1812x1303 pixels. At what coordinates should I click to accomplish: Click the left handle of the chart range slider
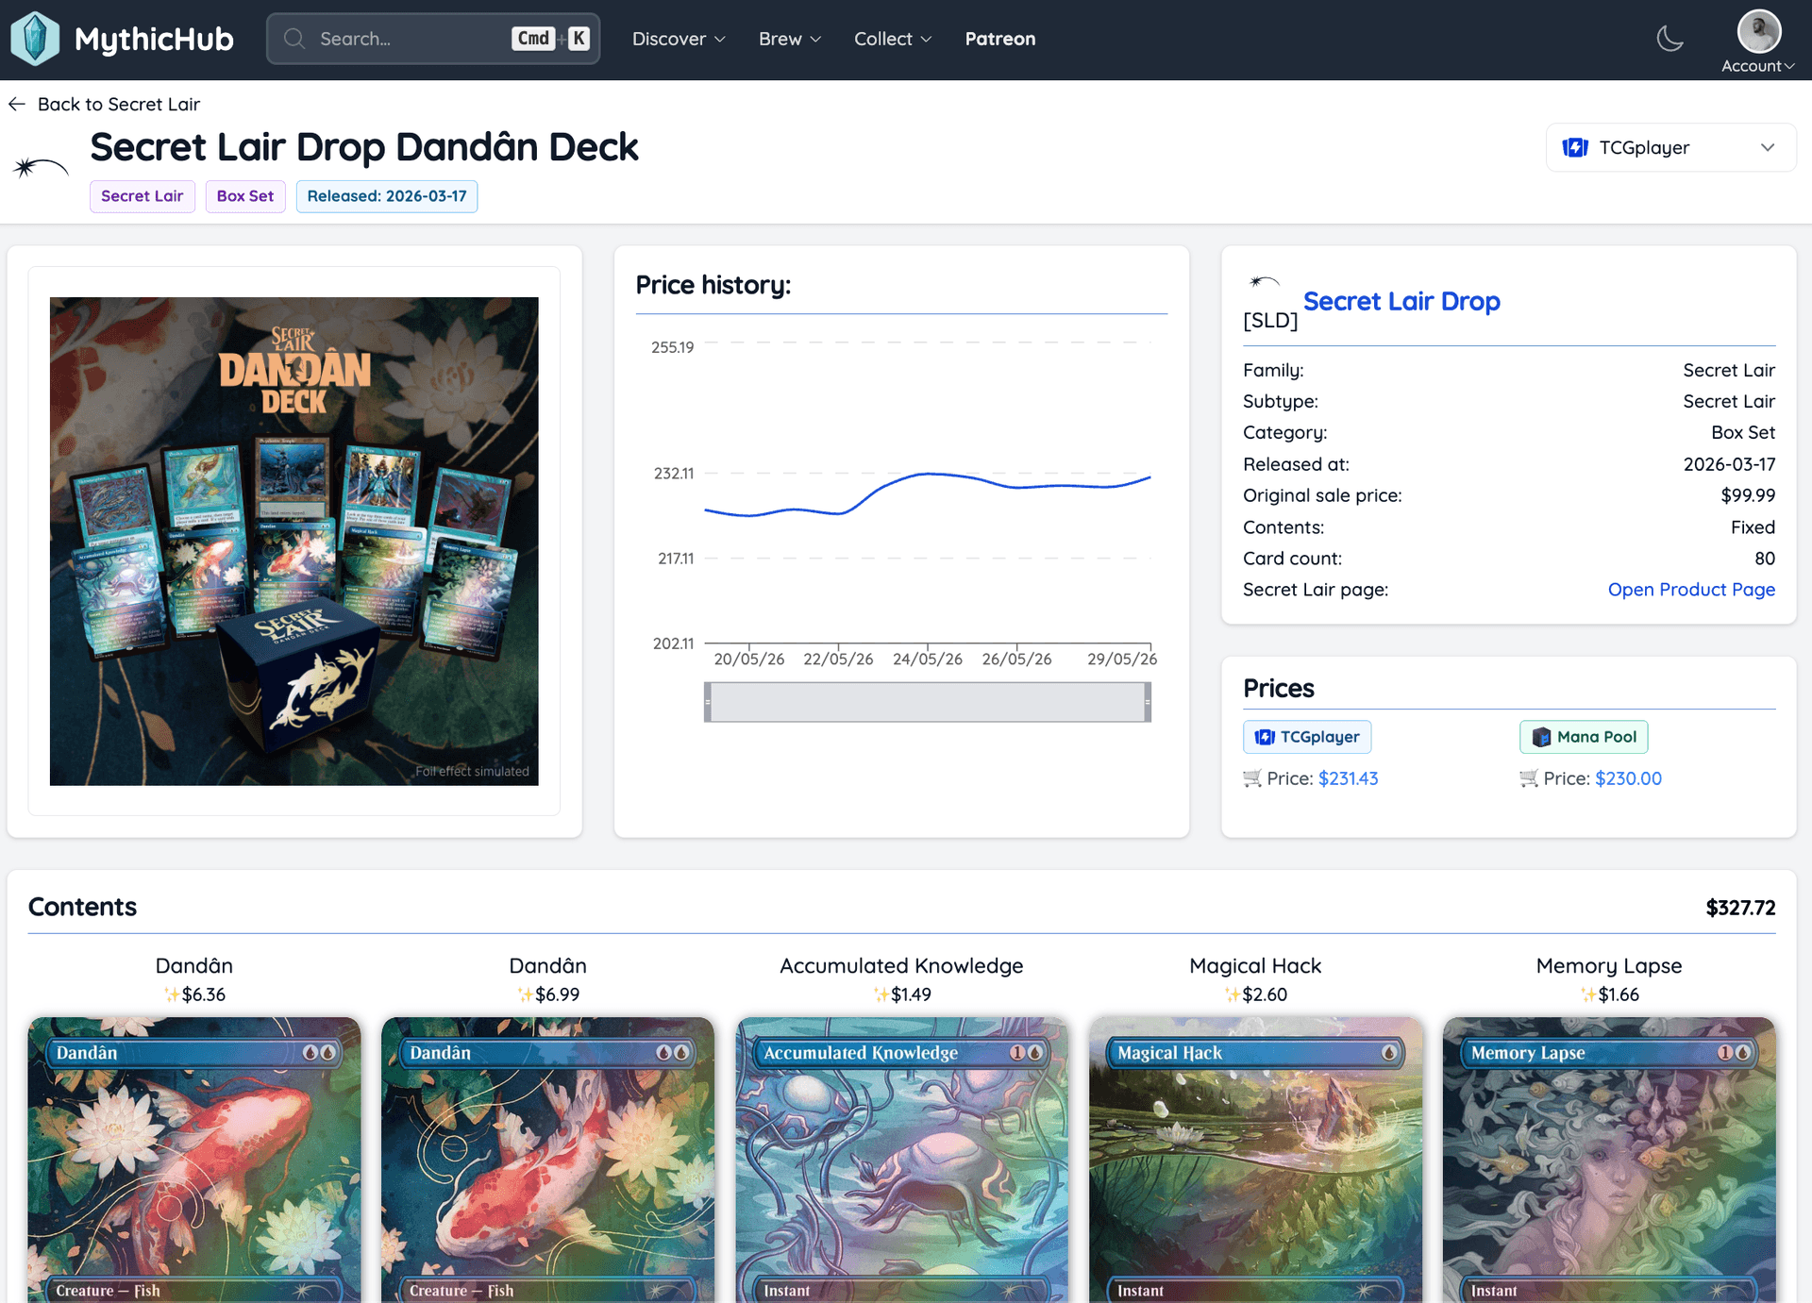tap(708, 702)
